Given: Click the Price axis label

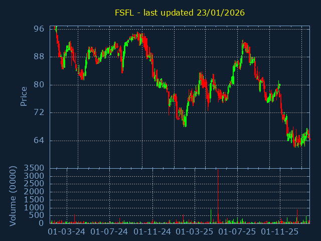Looking at the screenshot, I should 24,96.
